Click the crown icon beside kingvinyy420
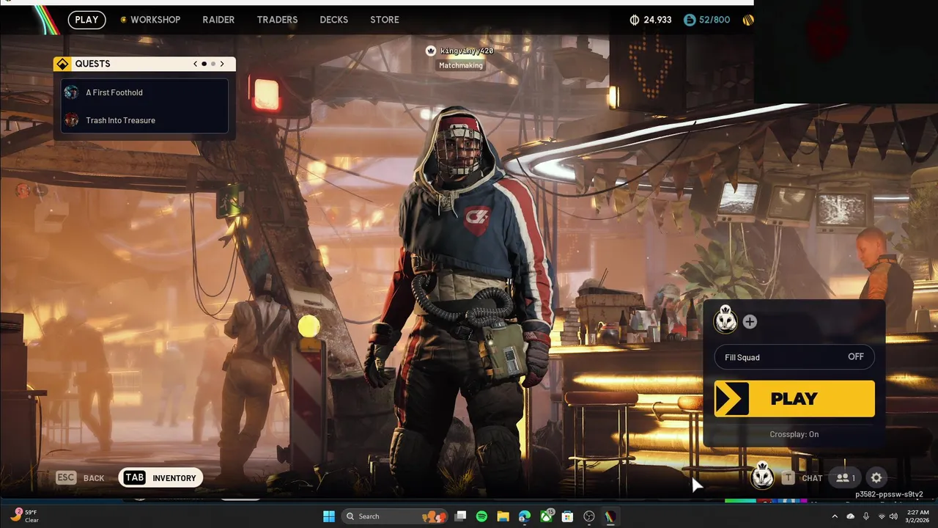 431,51
